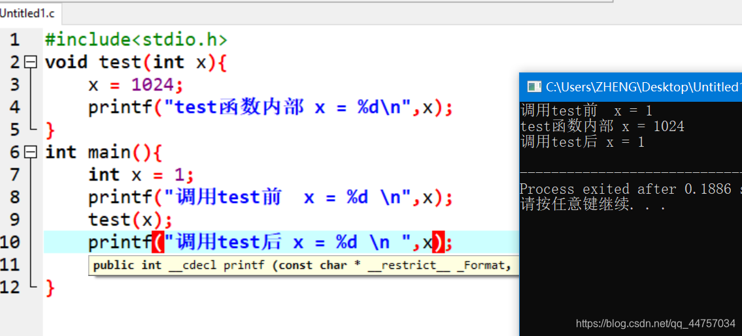742x336 pixels.
Task: Click the 'void test(int x){' declaration
Action: point(136,63)
